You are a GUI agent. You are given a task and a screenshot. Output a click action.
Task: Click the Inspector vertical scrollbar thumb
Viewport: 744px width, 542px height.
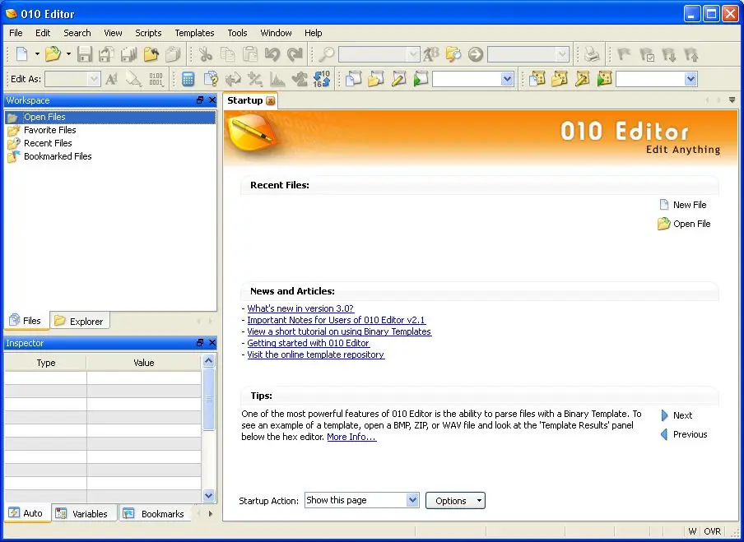(208, 399)
